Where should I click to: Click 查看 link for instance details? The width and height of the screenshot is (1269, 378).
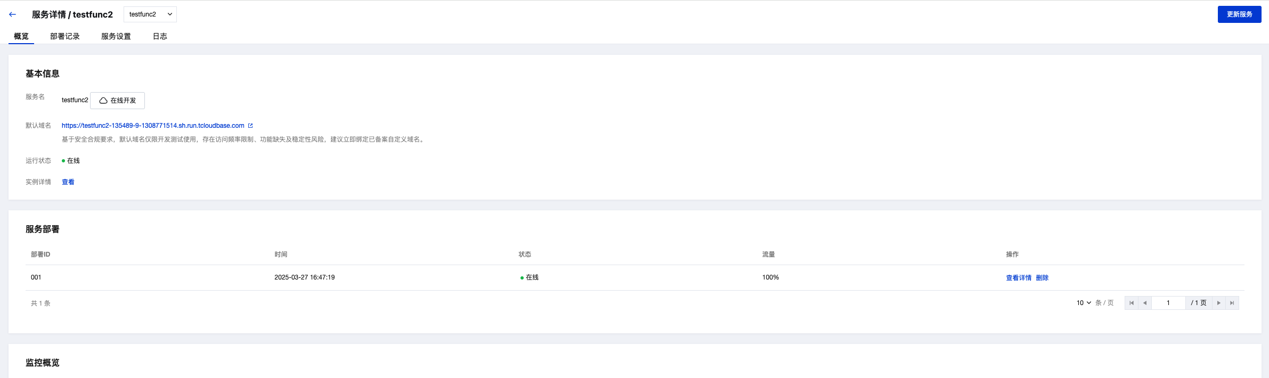(68, 182)
